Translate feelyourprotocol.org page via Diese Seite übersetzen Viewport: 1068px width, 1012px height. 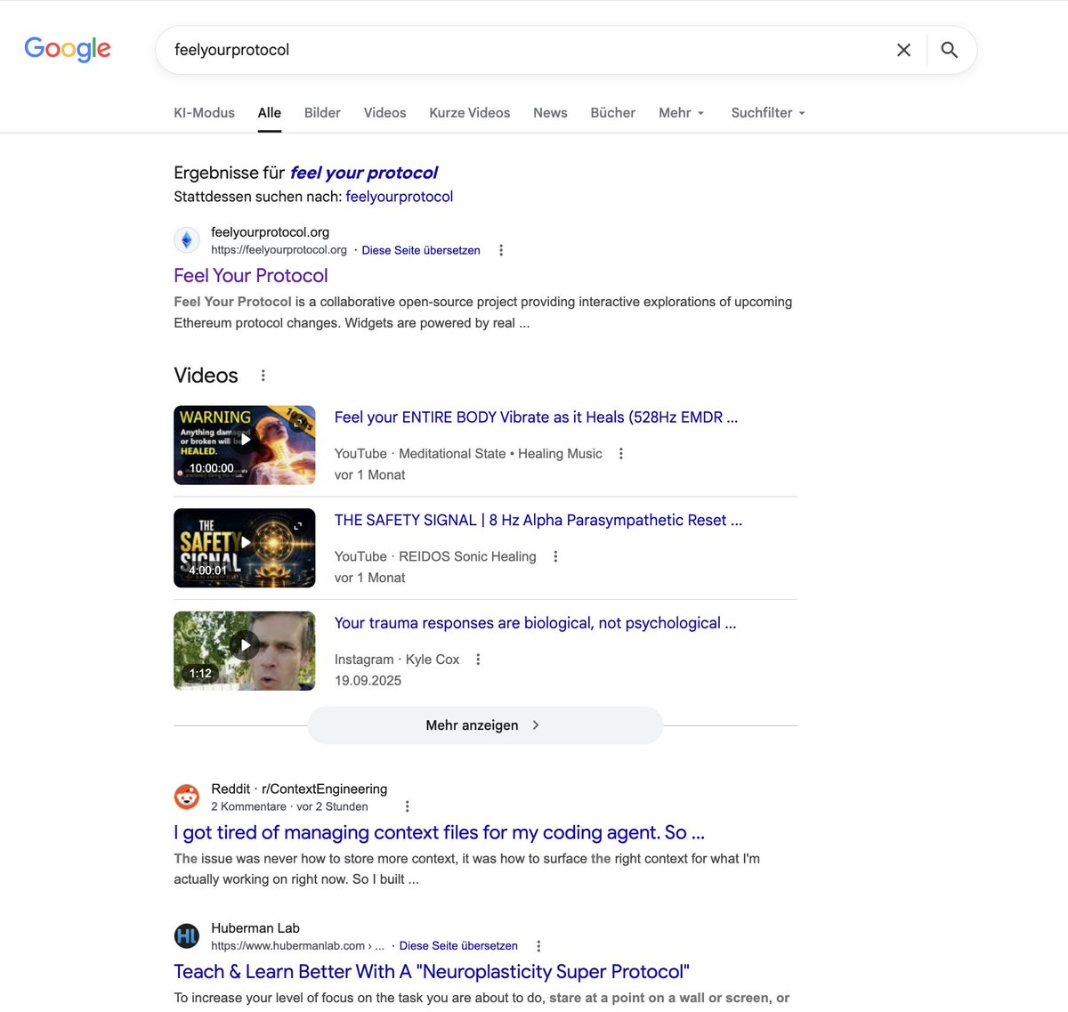[x=421, y=250]
